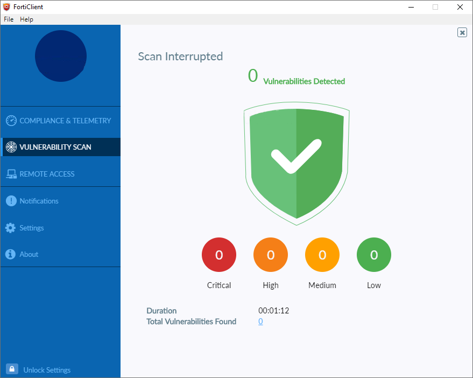Click the Settings gear icon
473x378 pixels.
[x=11, y=228]
